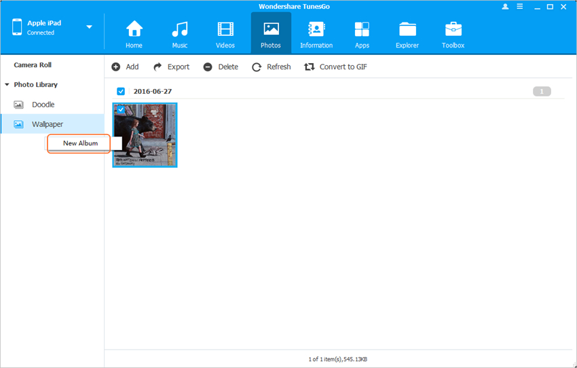
Task: Click the user account icon in title bar
Action: 505,6
